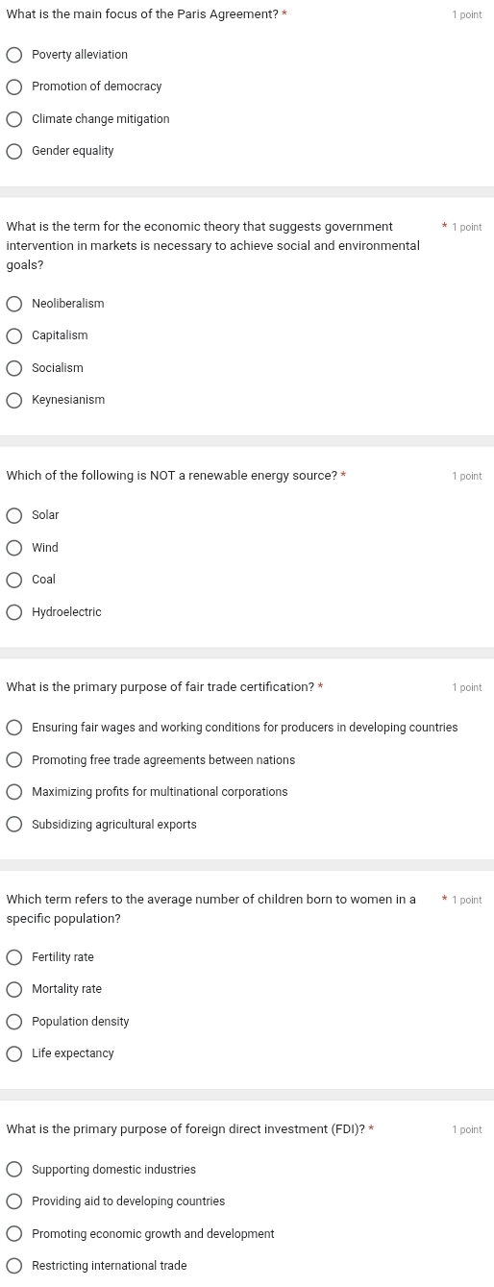
Task: Select the Keynesianism radio button
Action: (14, 400)
